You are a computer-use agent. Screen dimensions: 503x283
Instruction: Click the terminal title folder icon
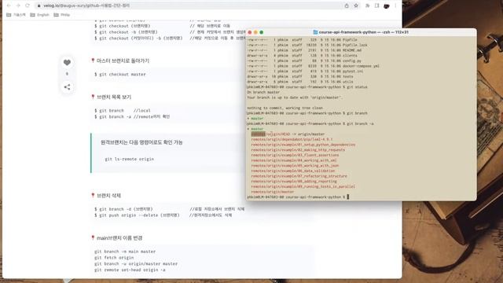[315, 32]
